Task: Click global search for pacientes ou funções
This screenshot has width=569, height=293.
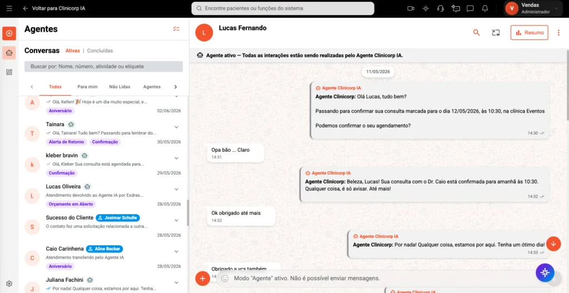Action: point(283,8)
